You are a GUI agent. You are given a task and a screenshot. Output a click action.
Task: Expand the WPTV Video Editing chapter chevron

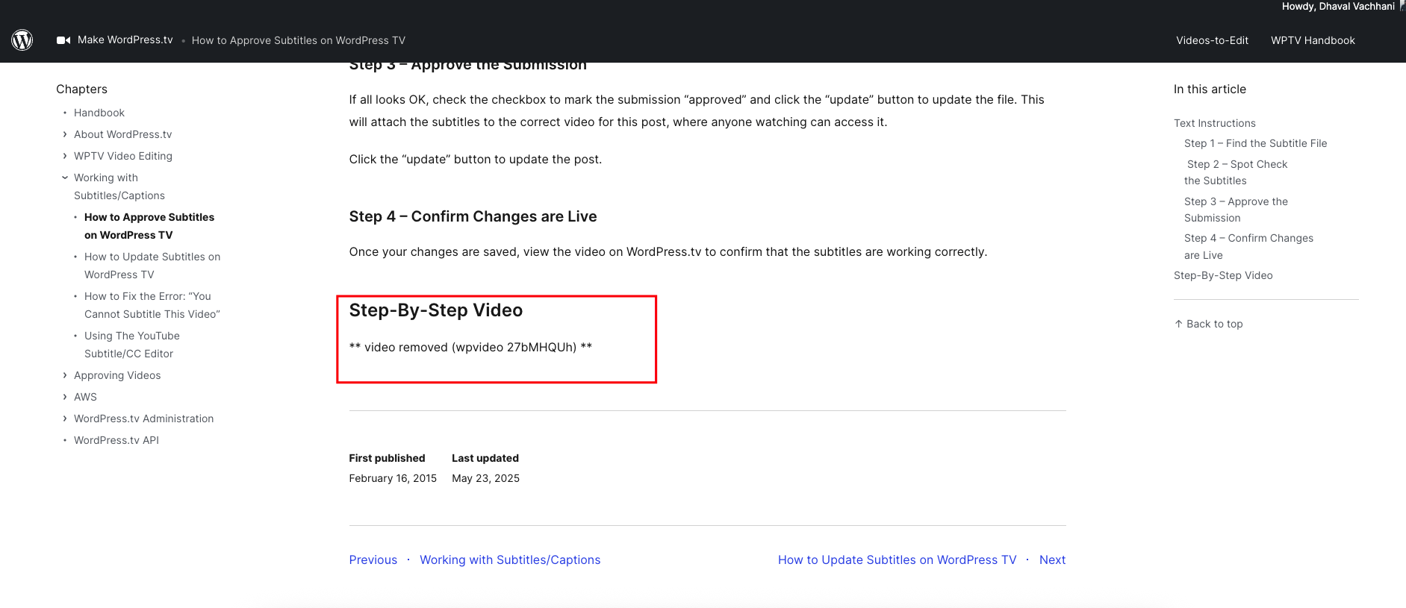pos(65,156)
